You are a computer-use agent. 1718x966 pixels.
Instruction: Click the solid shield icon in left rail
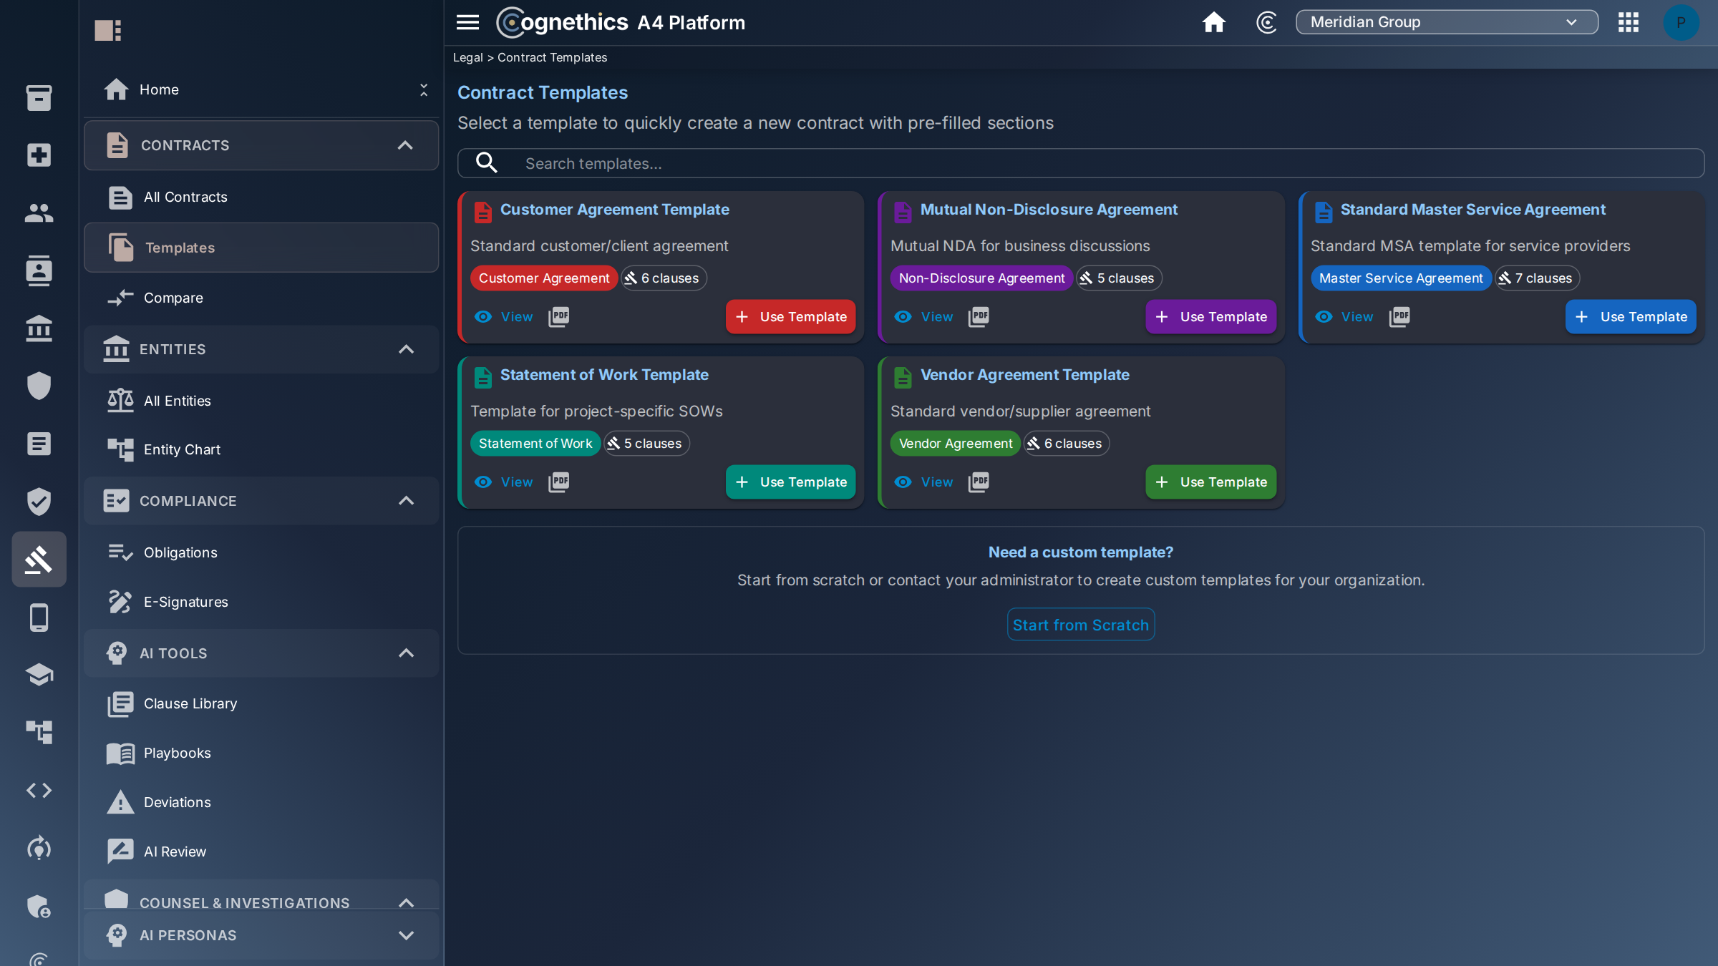coord(39,386)
